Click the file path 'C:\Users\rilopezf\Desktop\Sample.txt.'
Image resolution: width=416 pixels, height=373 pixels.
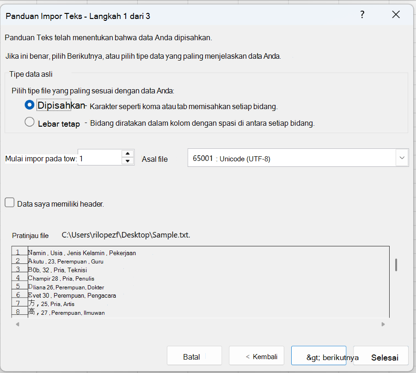(x=126, y=235)
